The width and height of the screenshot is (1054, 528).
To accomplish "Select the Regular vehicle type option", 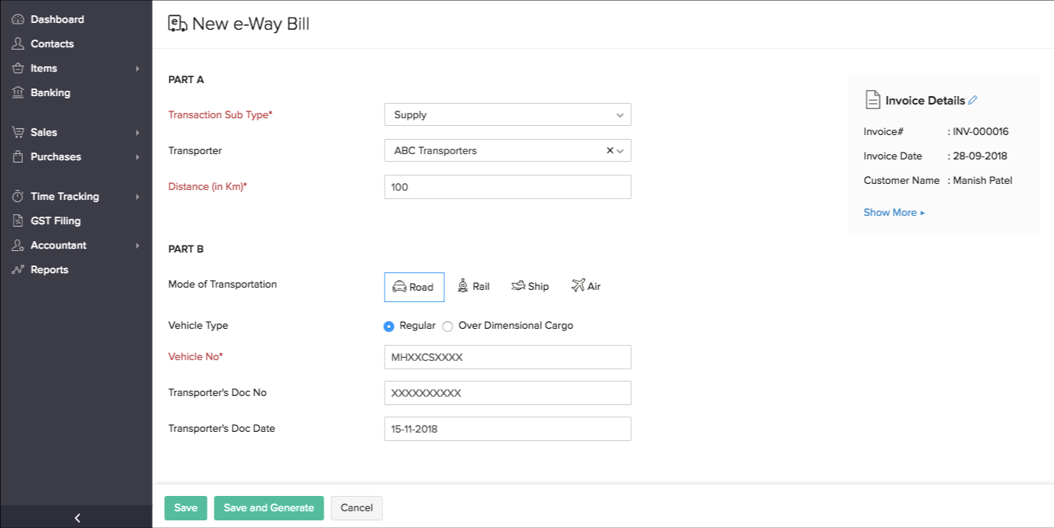I will (x=388, y=326).
